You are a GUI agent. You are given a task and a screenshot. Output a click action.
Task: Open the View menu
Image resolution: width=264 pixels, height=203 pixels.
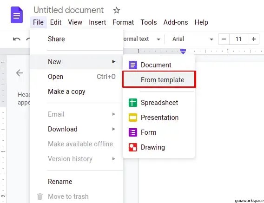click(x=75, y=22)
